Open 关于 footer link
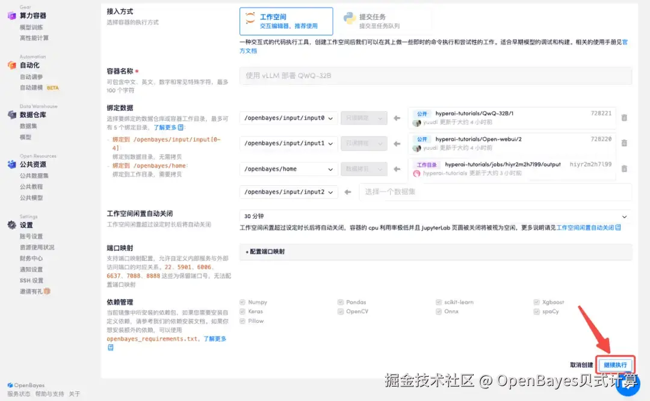 point(74,394)
